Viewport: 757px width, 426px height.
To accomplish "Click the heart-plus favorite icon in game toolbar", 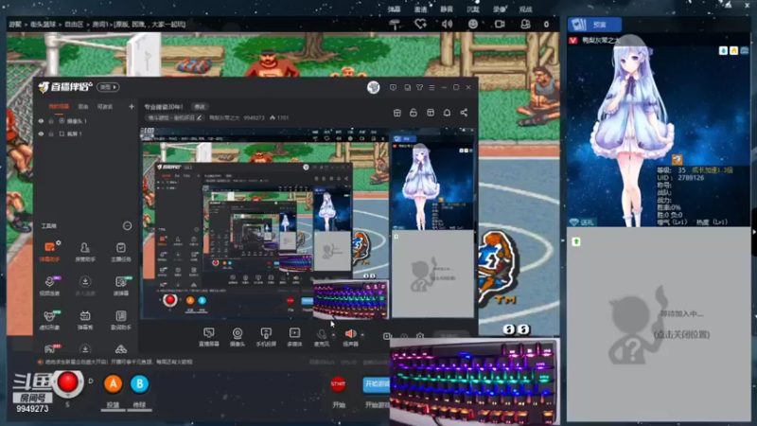I will [x=420, y=24].
